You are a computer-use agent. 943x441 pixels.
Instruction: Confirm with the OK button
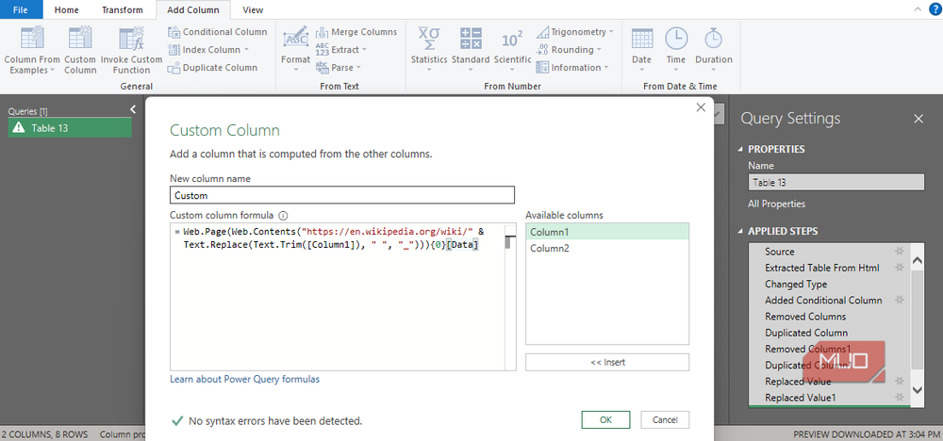[605, 420]
